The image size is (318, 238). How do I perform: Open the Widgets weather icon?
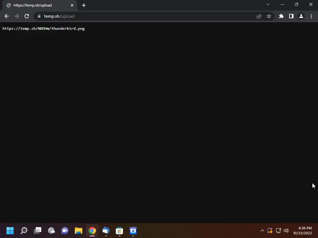pyautogui.click(x=51, y=231)
